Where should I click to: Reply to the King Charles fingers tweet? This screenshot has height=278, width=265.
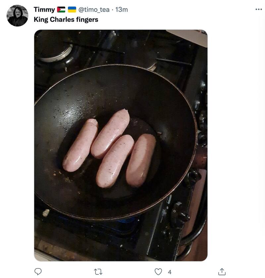pos(38,272)
